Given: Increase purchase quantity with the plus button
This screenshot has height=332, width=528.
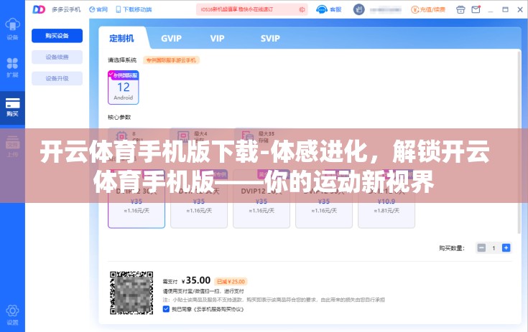Looking at the screenshot, I should click(506, 248).
